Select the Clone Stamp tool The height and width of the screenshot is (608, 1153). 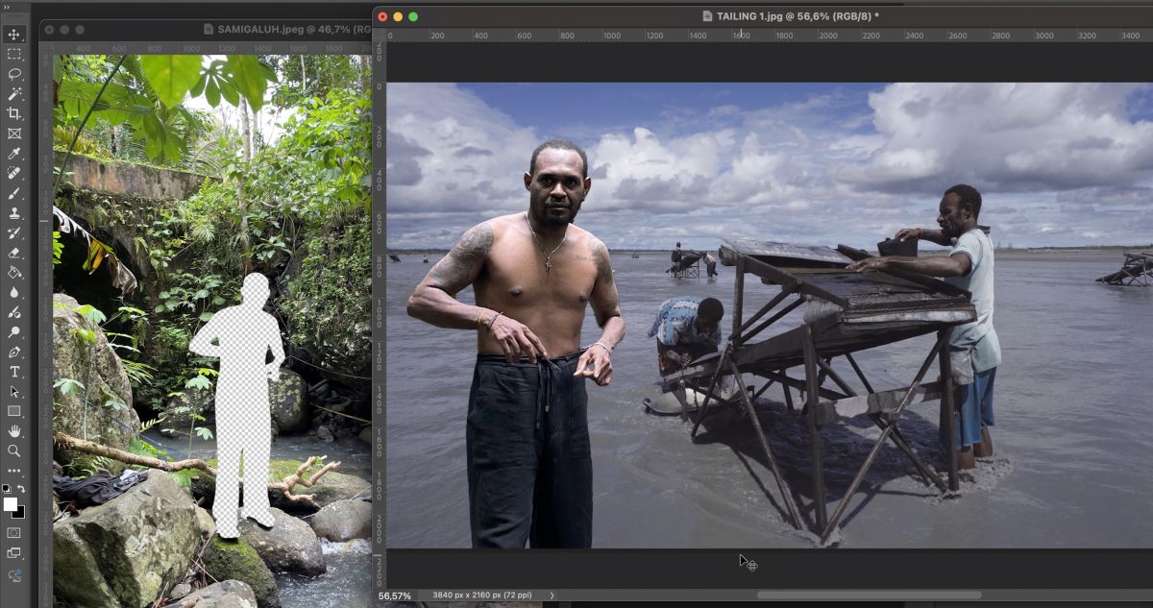14,213
